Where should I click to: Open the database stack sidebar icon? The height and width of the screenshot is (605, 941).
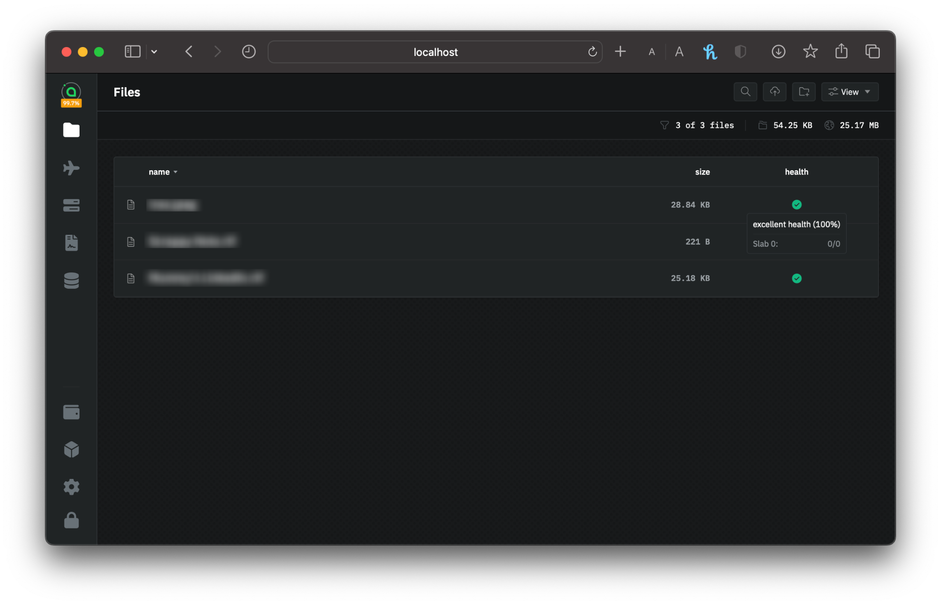[x=71, y=280]
